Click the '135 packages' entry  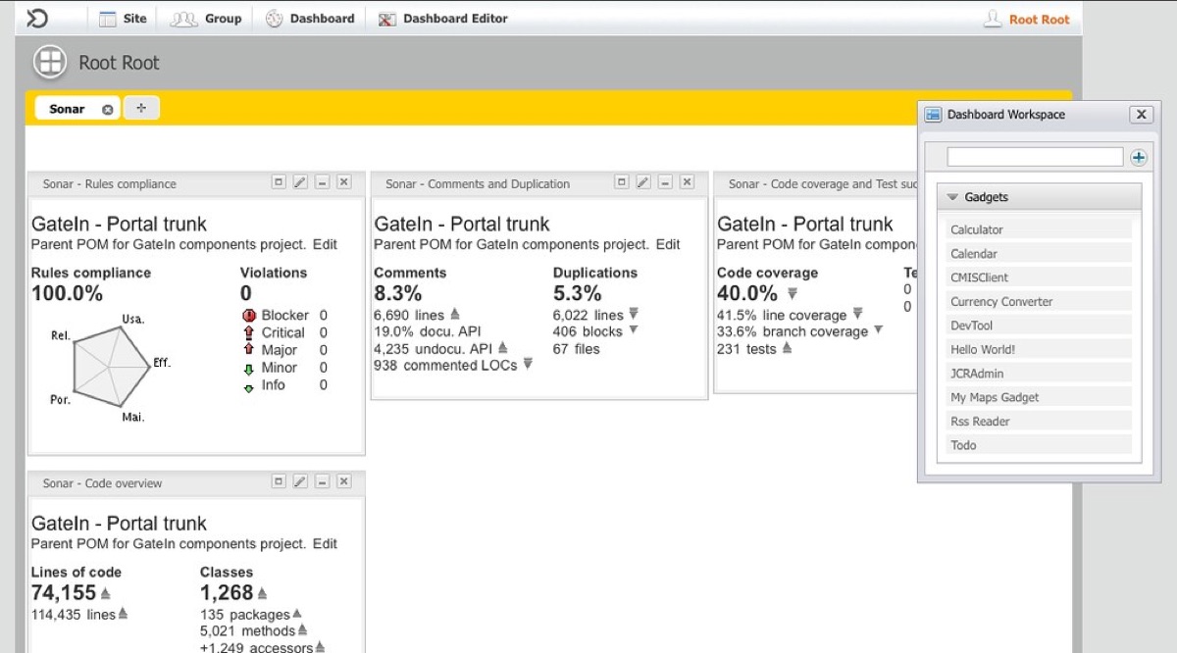point(245,615)
